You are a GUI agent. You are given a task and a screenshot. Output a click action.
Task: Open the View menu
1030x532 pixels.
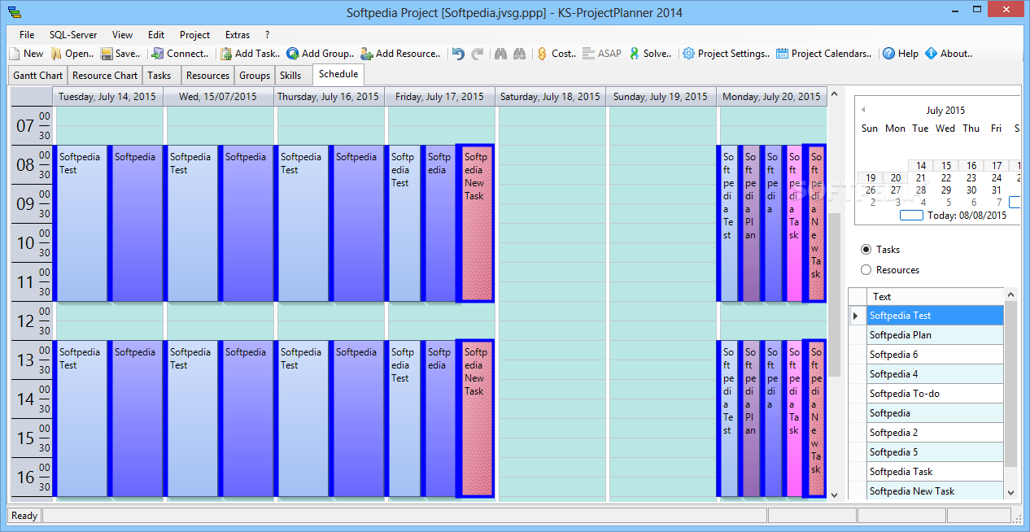tap(123, 35)
